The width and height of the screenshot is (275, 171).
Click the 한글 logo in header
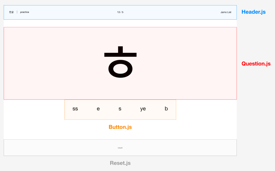coord(11,12)
